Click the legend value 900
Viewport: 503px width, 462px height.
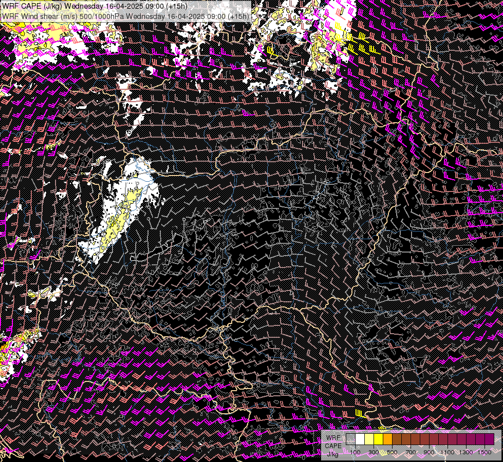pos(429,452)
